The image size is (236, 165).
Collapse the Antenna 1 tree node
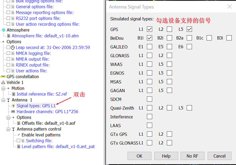[x=3, y=100]
